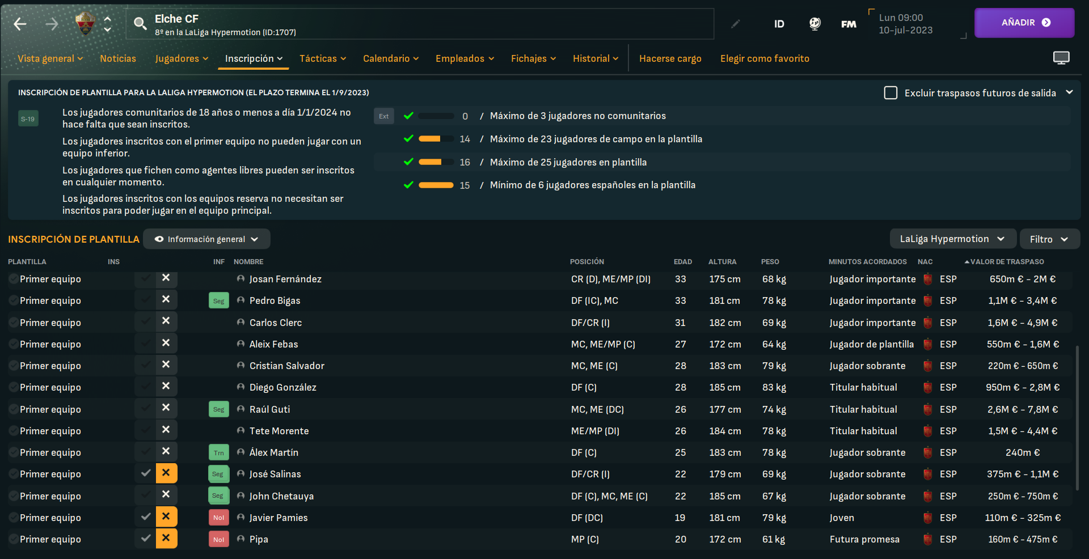1089x559 pixels.
Task: Open the world globe icon
Action: (814, 24)
